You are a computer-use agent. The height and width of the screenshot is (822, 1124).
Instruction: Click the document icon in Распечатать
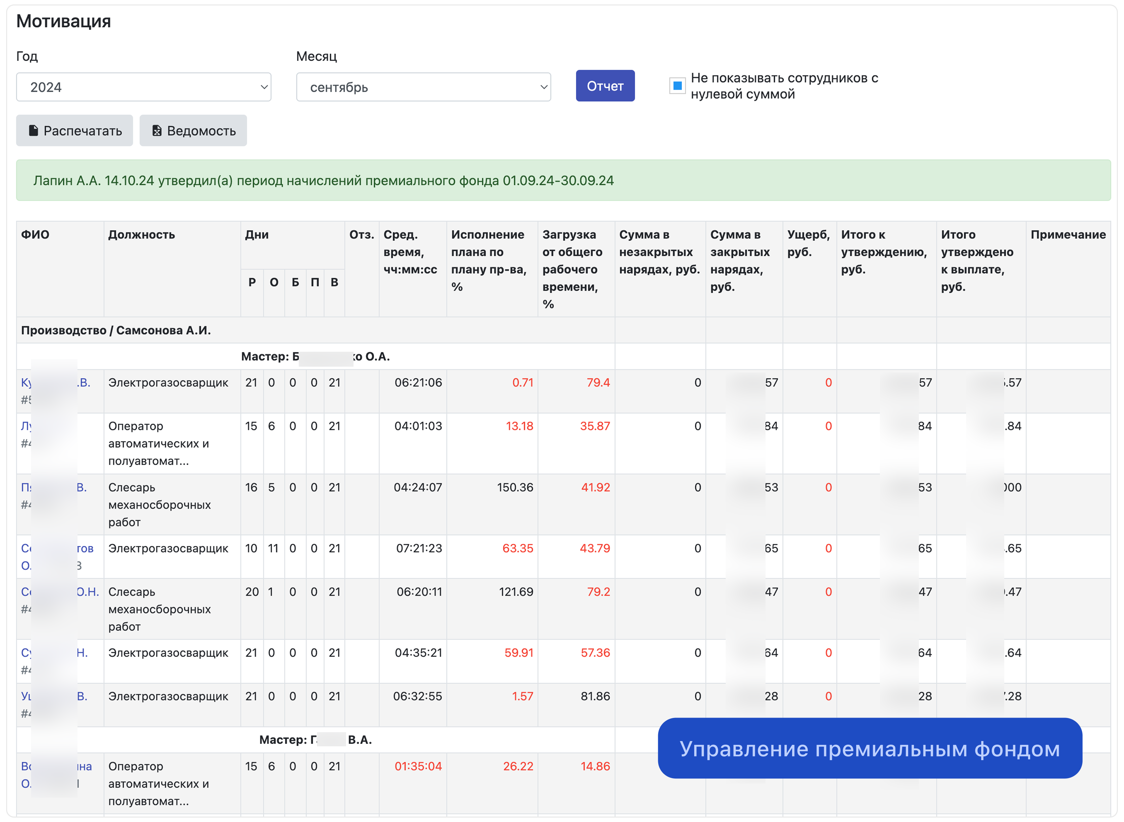[33, 131]
